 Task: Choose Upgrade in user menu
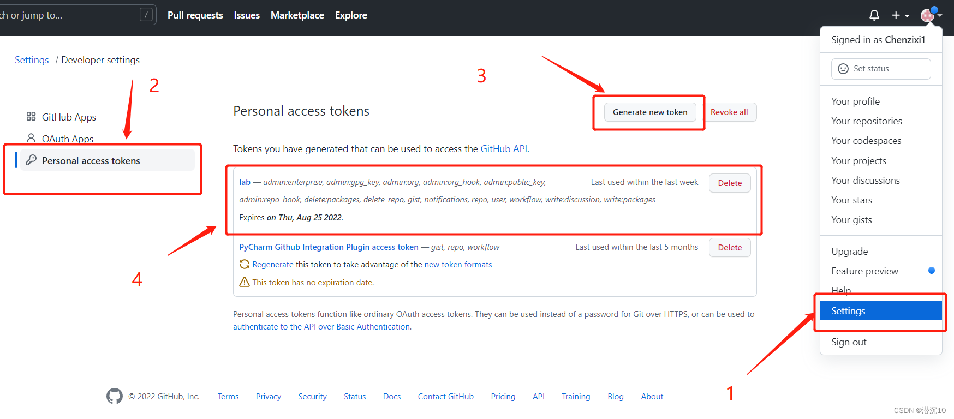coord(849,252)
